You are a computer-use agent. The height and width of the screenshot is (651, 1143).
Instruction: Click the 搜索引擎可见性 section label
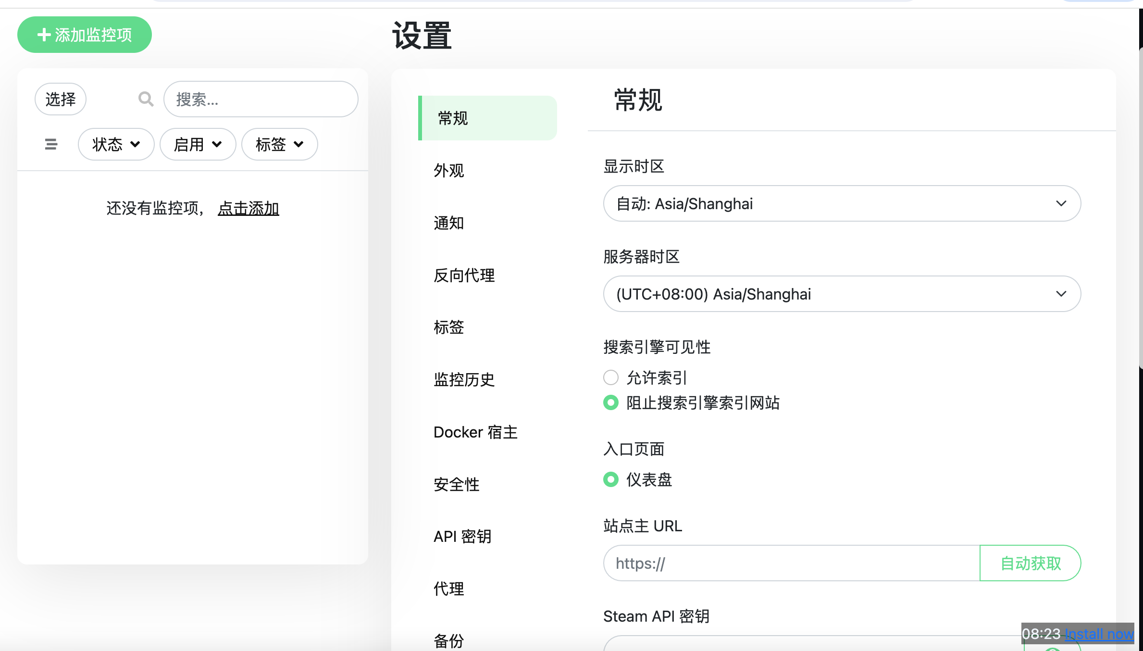point(657,347)
